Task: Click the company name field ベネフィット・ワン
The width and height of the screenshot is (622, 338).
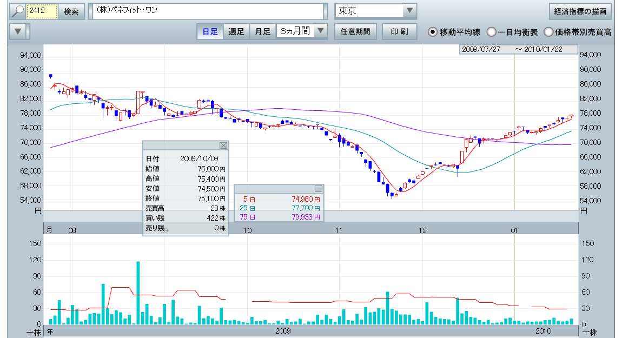Action: tap(208, 11)
